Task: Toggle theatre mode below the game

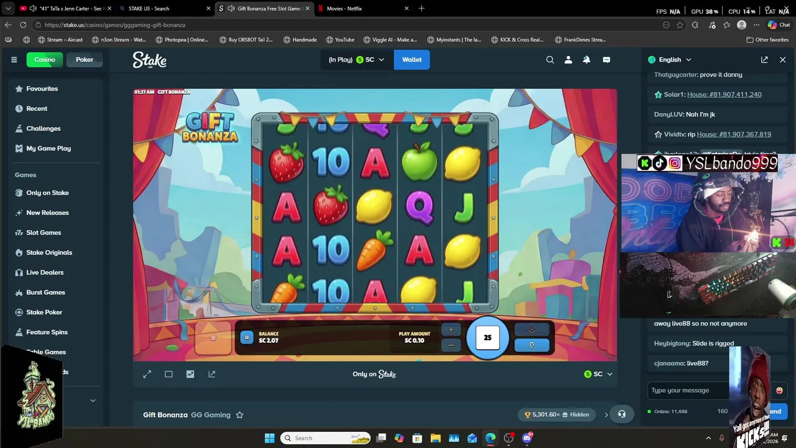Action: 169,374
